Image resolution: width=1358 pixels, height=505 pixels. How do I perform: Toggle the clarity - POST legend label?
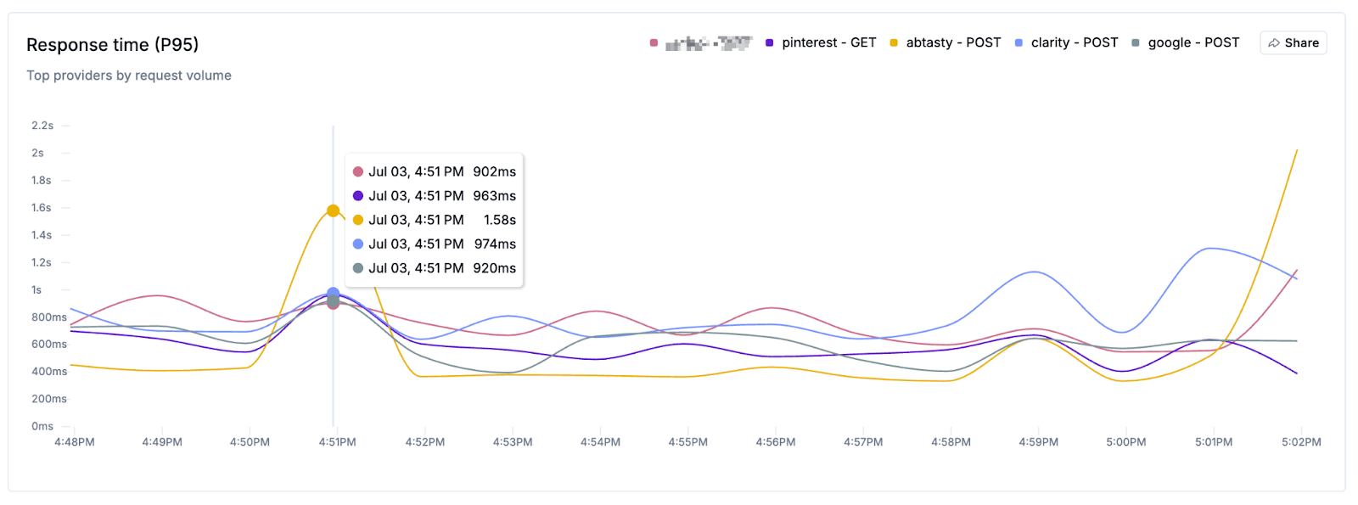[x=1074, y=42]
